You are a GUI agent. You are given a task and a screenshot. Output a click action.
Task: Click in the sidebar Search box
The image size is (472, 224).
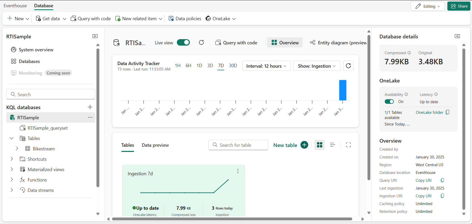51,94
